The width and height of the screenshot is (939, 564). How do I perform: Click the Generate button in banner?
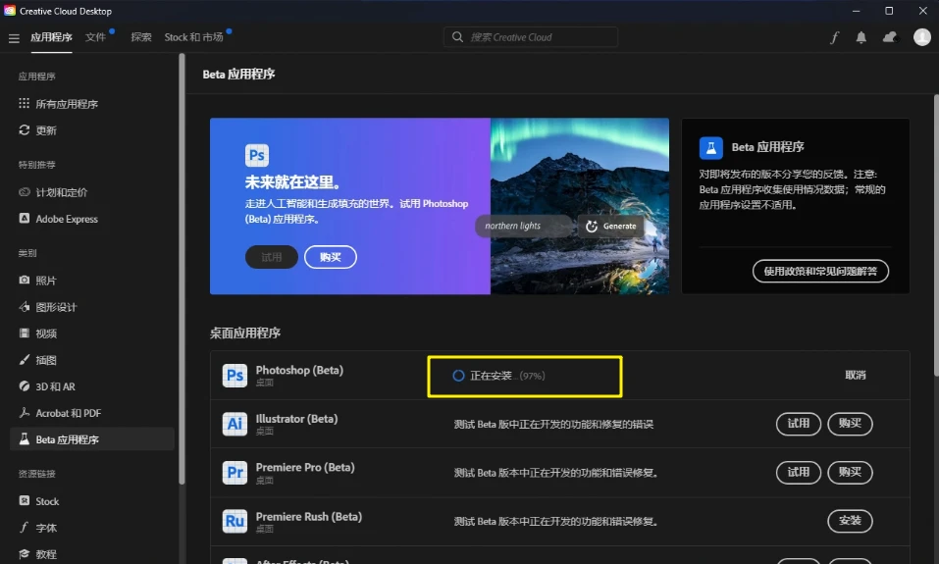(x=611, y=227)
